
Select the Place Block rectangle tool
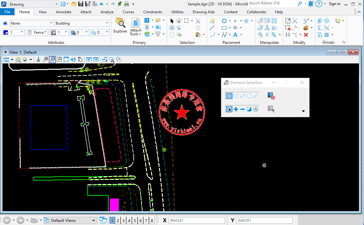pos(224,28)
